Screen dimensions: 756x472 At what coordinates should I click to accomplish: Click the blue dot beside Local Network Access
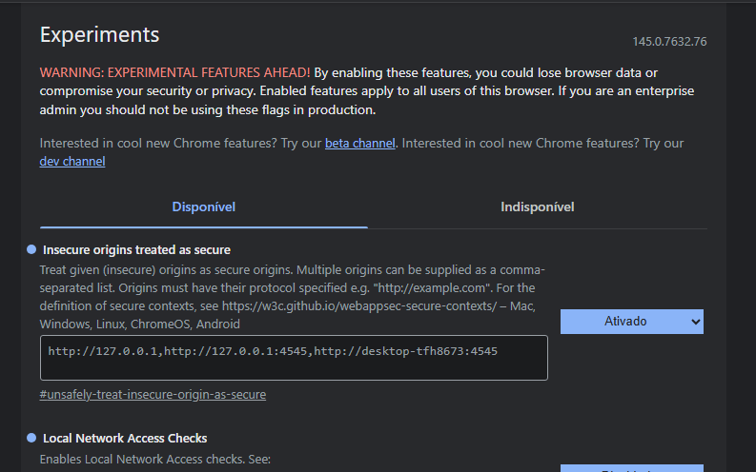coord(31,438)
